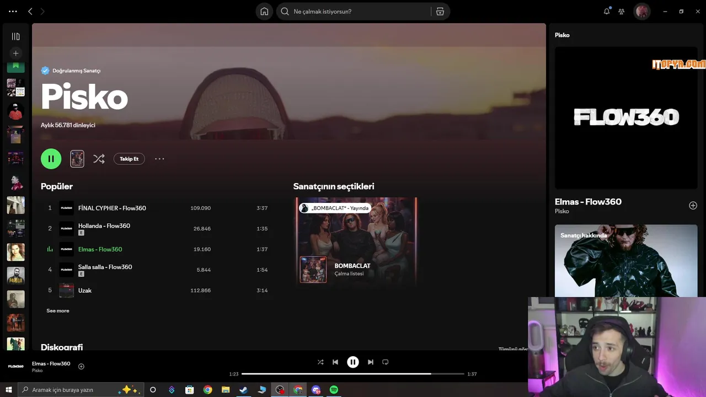The image size is (706, 397).
Task: Open the notifications bell
Action: 607,11
